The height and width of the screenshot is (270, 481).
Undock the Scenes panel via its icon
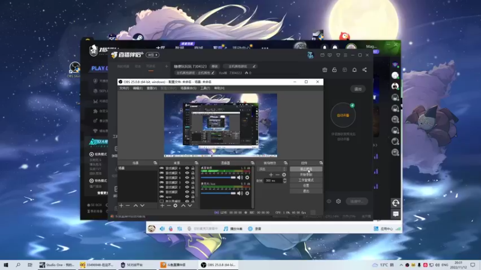coord(155,163)
